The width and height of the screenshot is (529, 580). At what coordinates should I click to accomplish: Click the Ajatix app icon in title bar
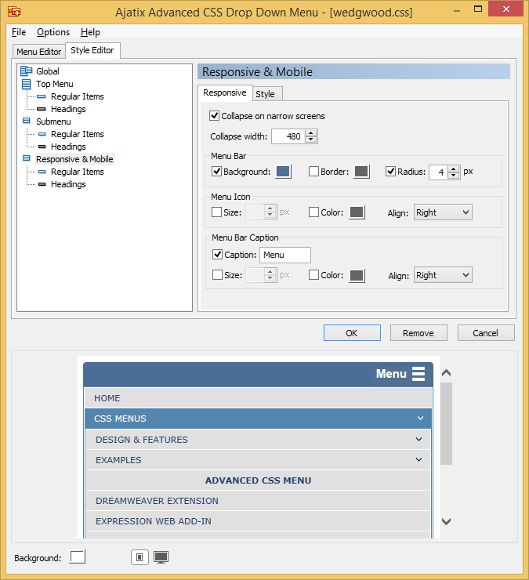pyautogui.click(x=14, y=12)
